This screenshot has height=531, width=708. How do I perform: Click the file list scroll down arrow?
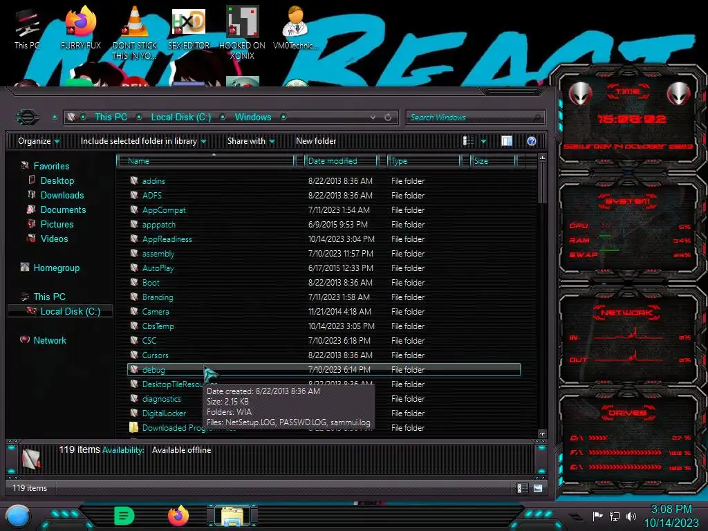coord(542,434)
